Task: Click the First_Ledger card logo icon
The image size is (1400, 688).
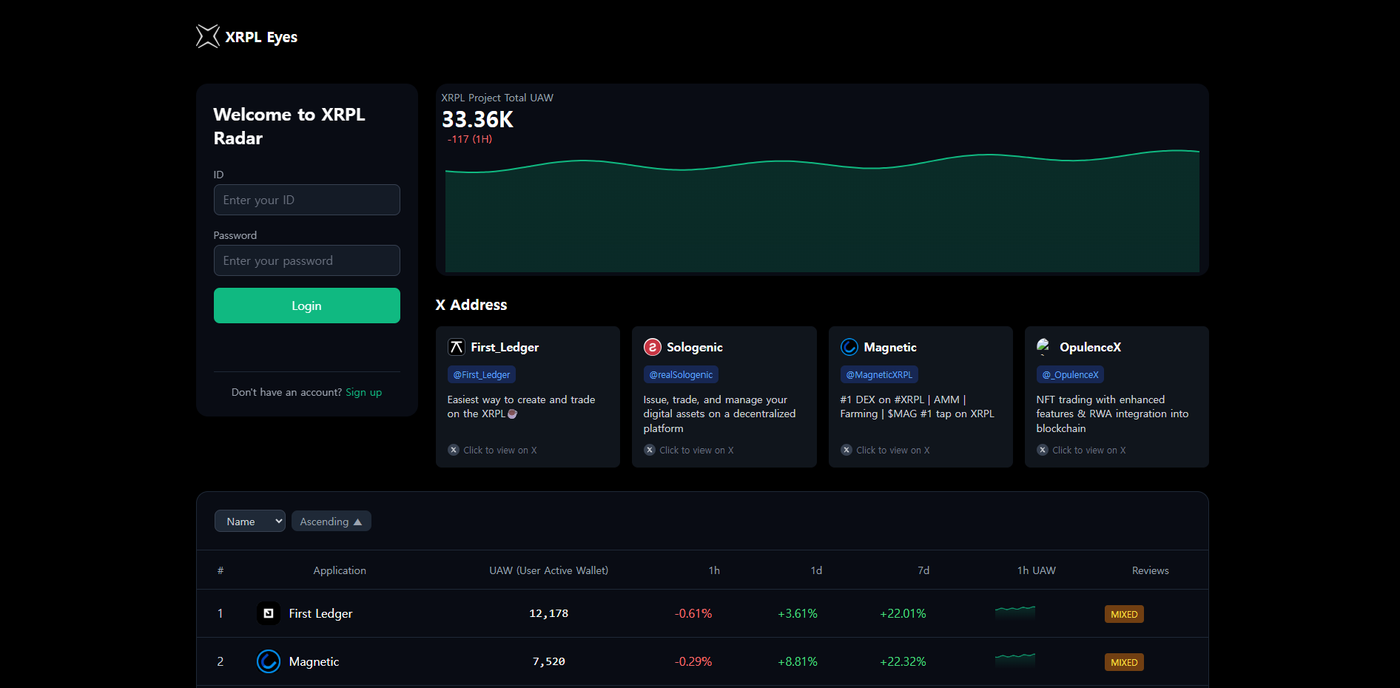Action: (x=457, y=347)
